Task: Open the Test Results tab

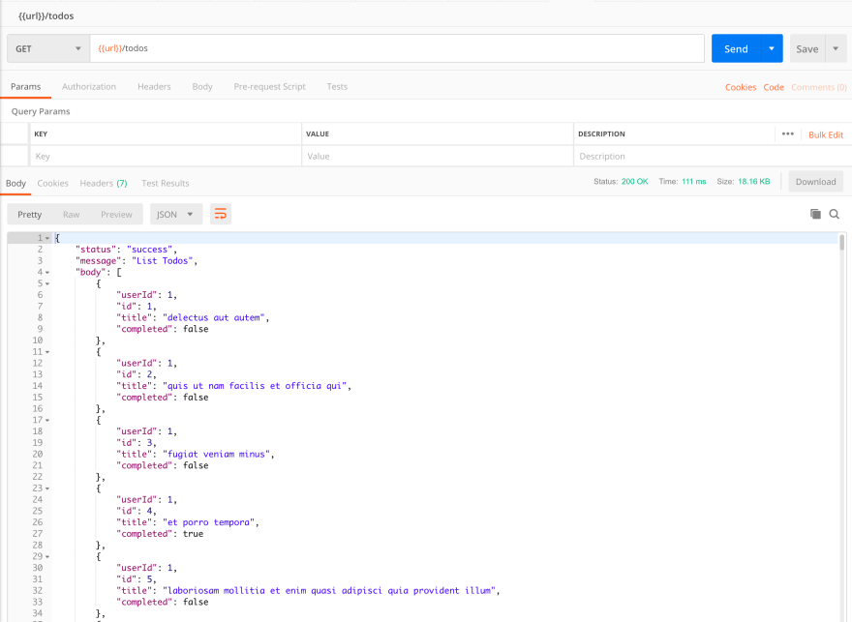Action: coord(166,183)
